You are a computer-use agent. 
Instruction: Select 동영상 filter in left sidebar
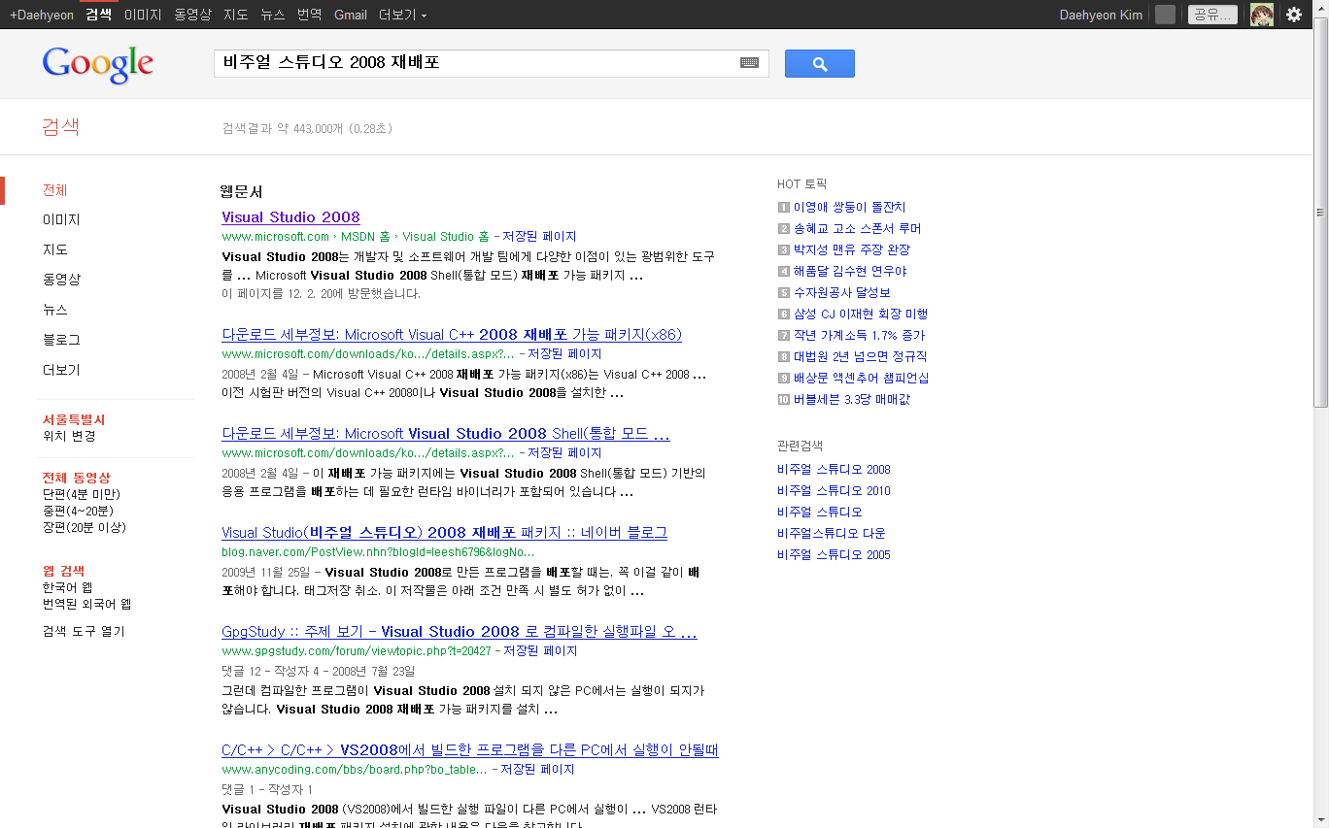[x=61, y=280]
